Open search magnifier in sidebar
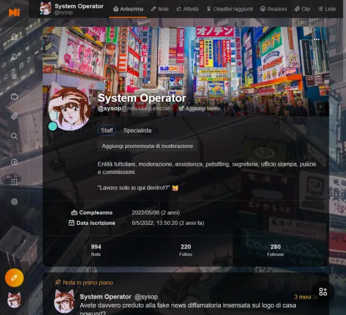 click(x=14, y=136)
